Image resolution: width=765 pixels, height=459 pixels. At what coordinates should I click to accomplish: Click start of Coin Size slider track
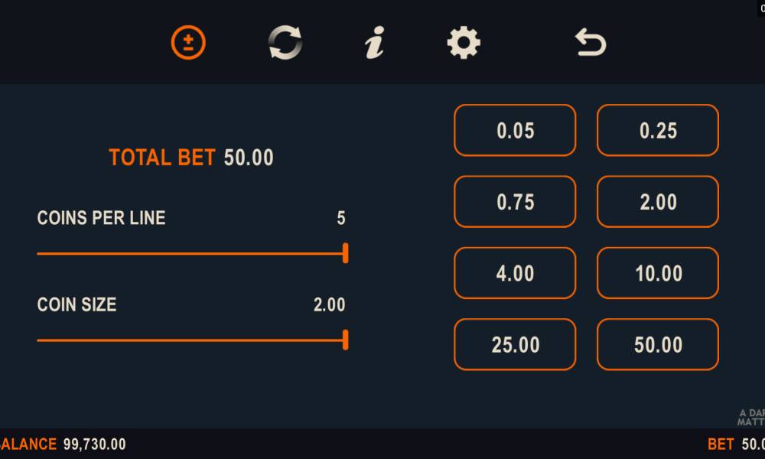click(40, 340)
